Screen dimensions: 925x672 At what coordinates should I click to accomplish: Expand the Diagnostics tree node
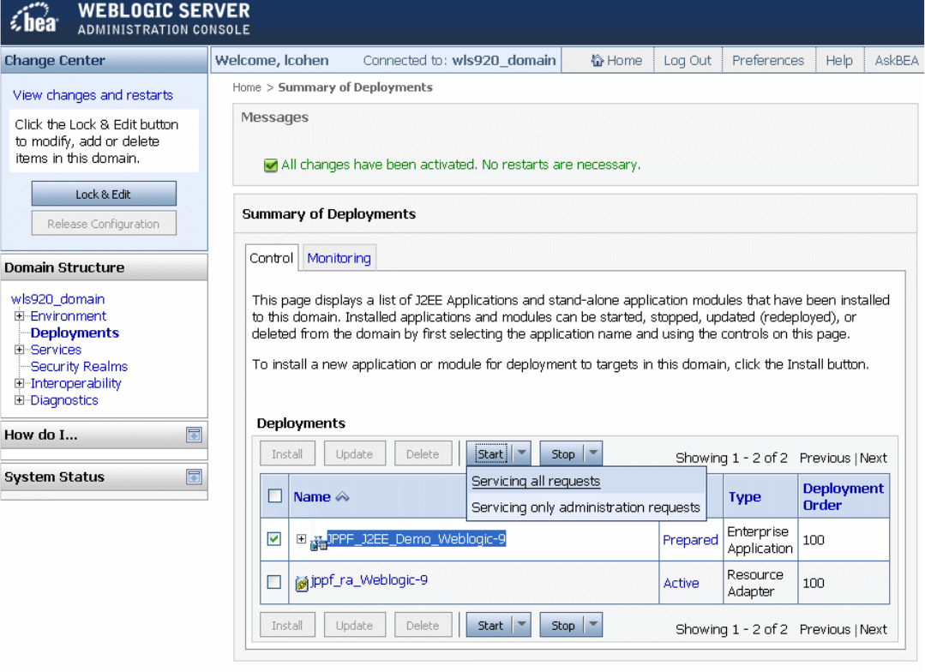tap(20, 400)
